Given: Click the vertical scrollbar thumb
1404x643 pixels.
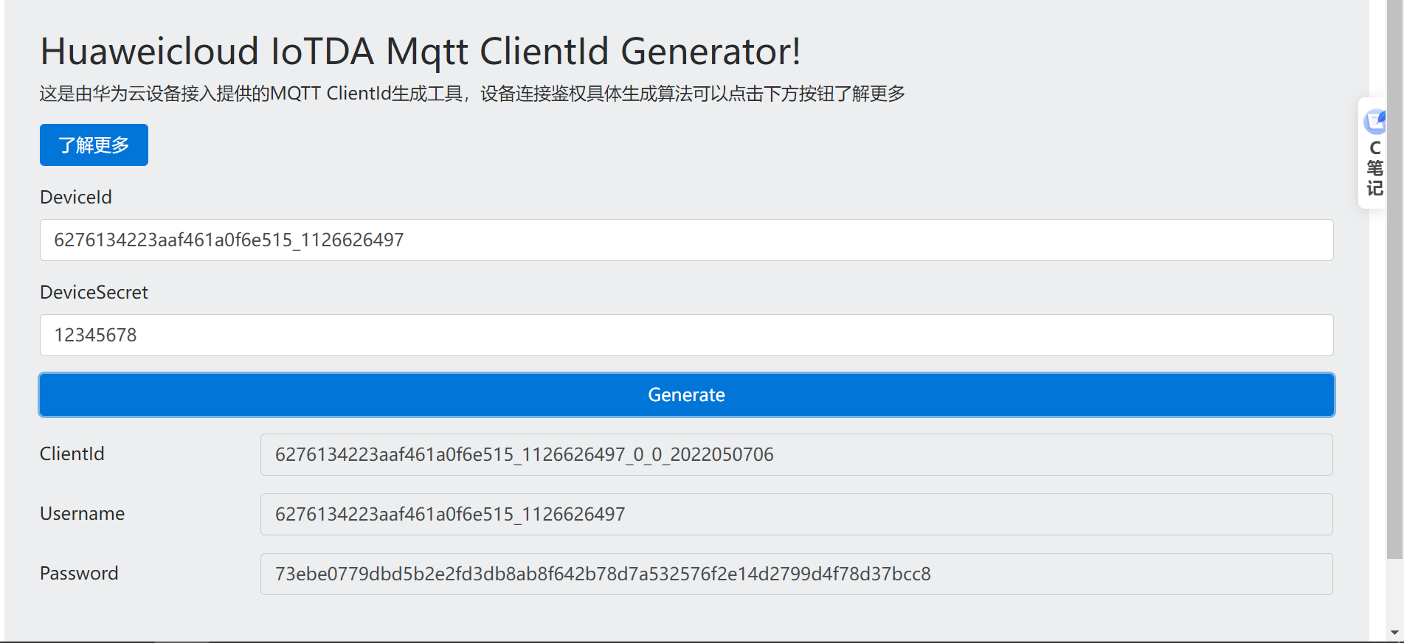Looking at the screenshot, I should pos(1394,280).
